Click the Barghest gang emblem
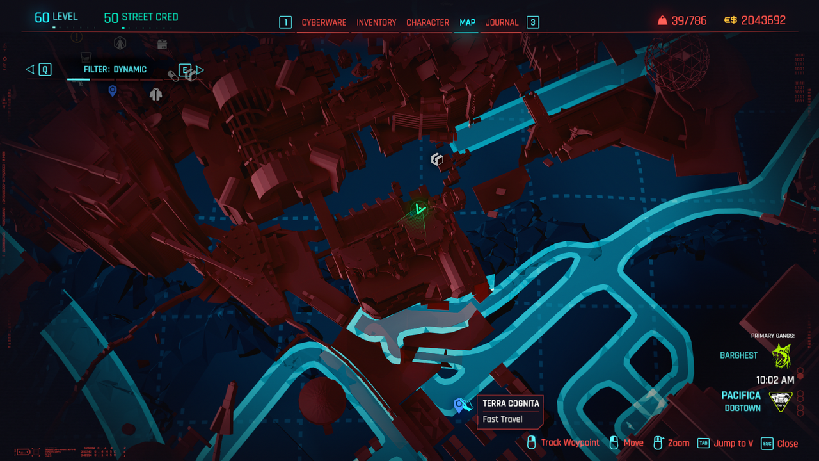 (781, 356)
